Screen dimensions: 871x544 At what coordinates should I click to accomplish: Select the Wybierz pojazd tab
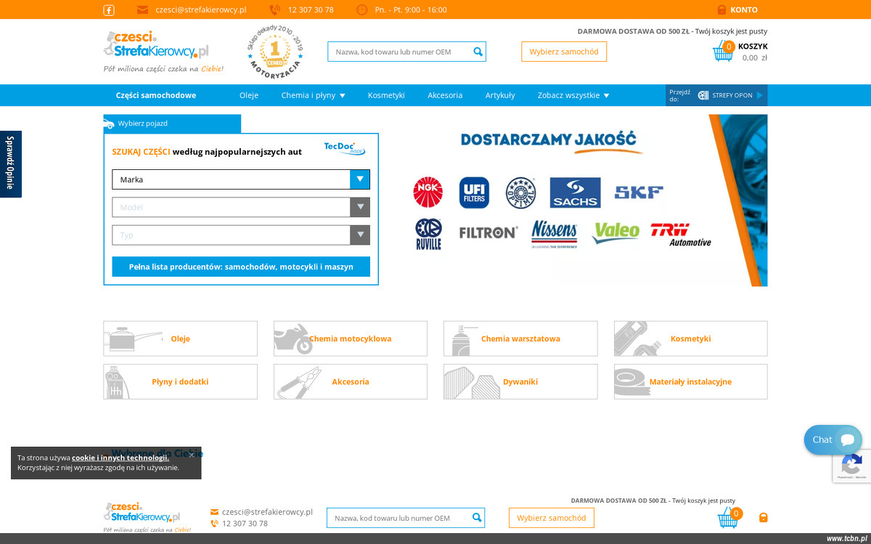[172, 123]
